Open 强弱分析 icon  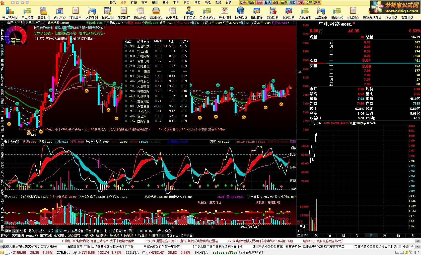[273, 13]
